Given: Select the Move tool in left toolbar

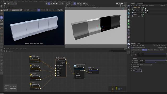Looking at the screenshot, I should point(2,17).
